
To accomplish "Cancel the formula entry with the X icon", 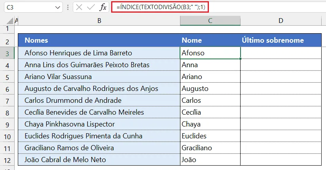I will 79,8.
